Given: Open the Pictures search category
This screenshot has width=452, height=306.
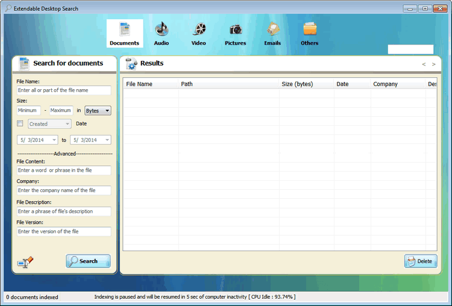Looking at the screenshot, I should click(x=236, y=33).
